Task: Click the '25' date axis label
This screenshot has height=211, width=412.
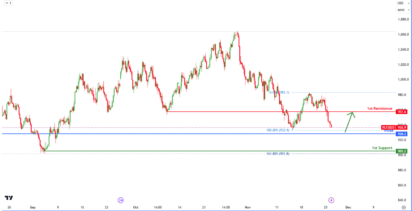Action: [x=325, y=207]
